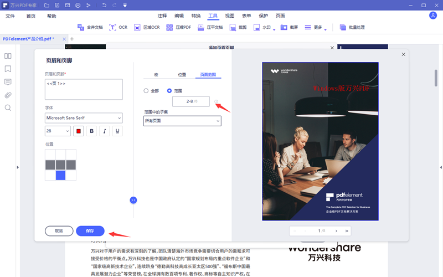
Task: Open the attachments paperclip panel
Action: [x=8, y=95]
